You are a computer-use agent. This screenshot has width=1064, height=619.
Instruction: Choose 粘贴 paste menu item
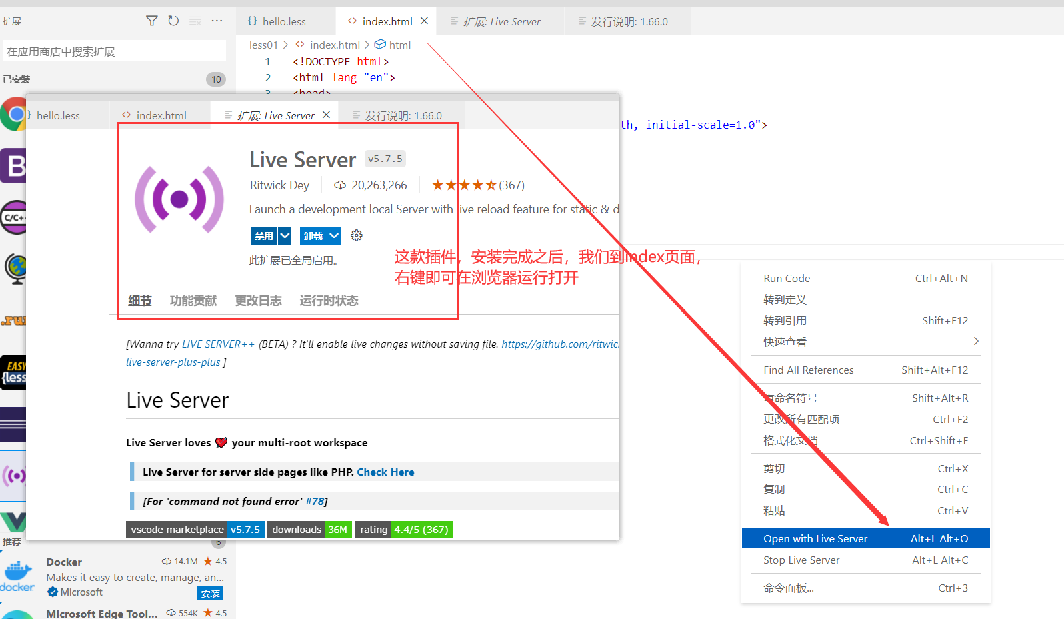[865, 510]
